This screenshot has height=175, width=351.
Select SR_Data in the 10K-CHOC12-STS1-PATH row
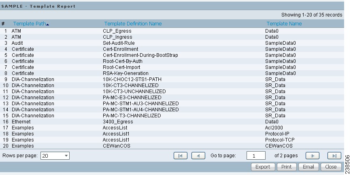point(275,79)
